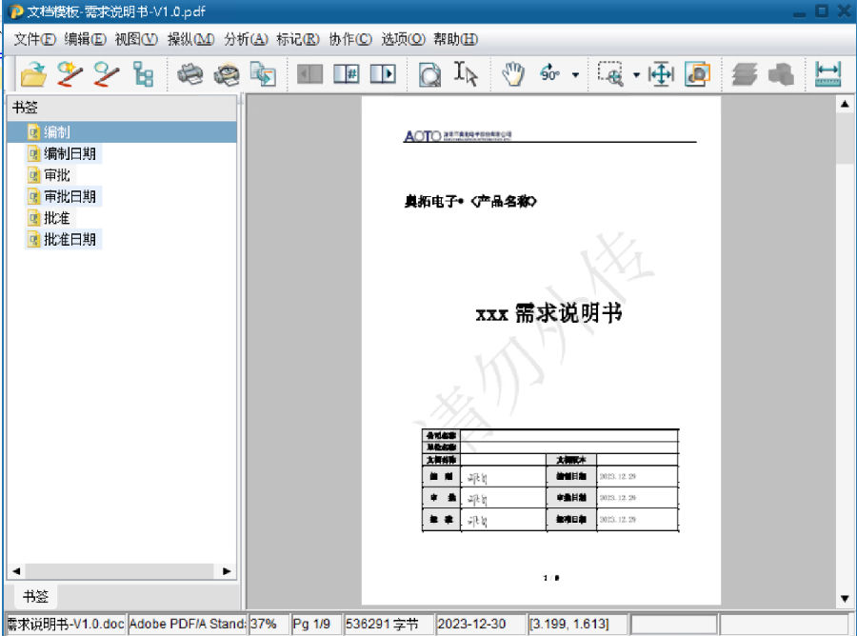
Task: Open the 标记 menu
Action: (x=297, y=39)
